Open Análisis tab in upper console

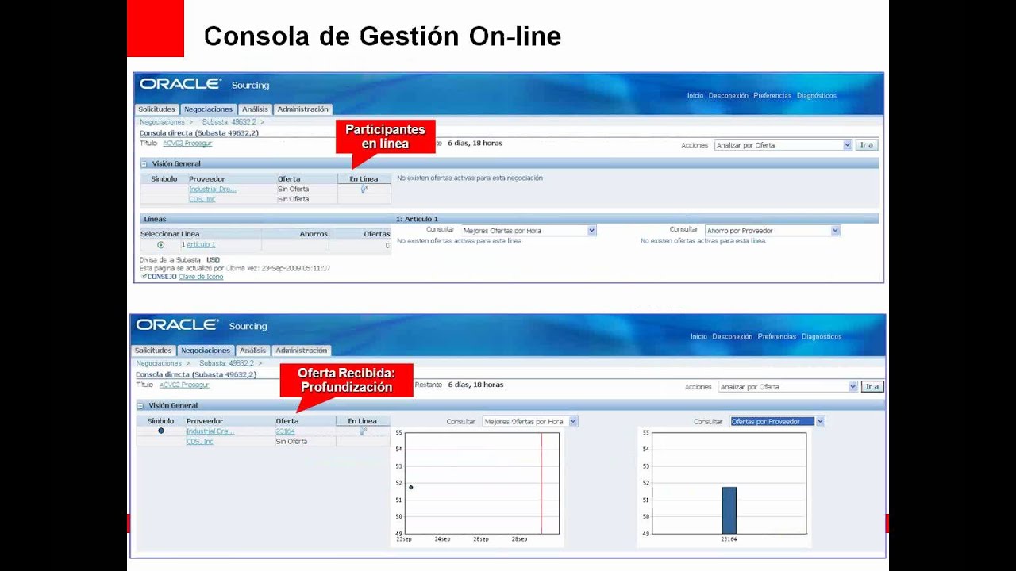coord(256,109)
